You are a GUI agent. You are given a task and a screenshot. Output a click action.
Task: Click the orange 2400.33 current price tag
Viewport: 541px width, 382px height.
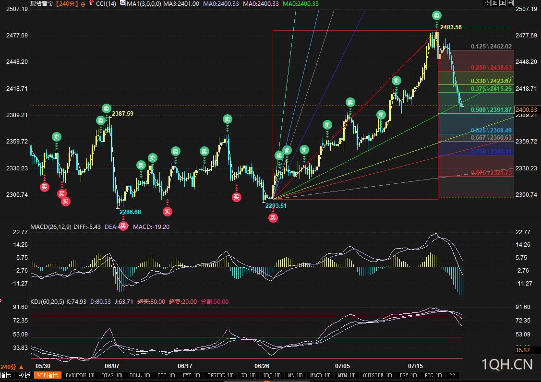tap(526, 109)
